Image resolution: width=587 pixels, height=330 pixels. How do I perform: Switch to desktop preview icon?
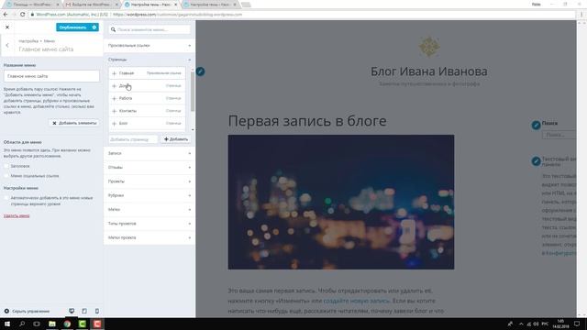click(72, 311)
